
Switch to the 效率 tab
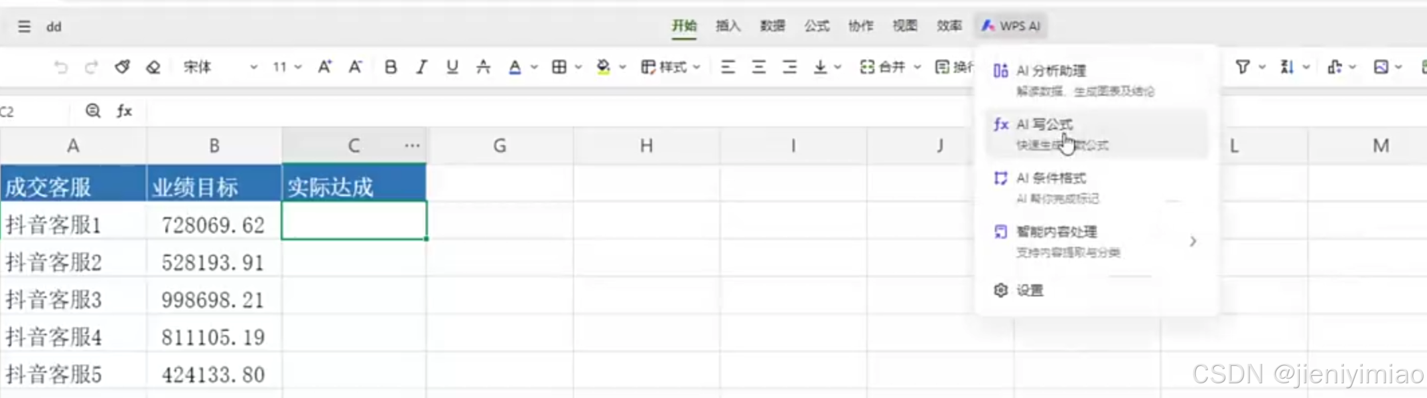[949, 26]
